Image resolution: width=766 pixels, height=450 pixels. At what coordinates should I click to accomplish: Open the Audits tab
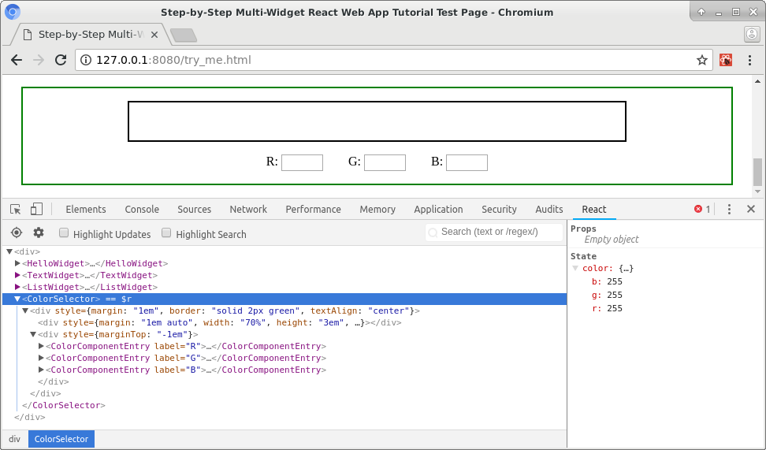coord(549,209)
